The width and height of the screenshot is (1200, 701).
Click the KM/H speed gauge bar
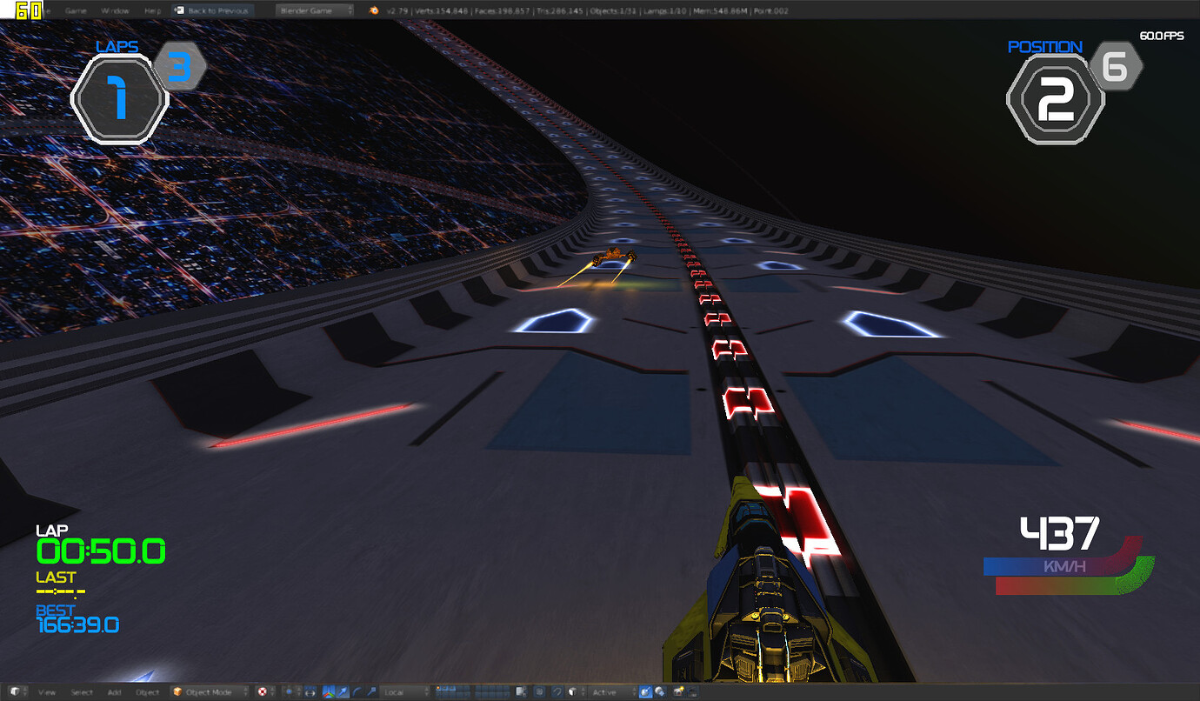(1069, 567)
